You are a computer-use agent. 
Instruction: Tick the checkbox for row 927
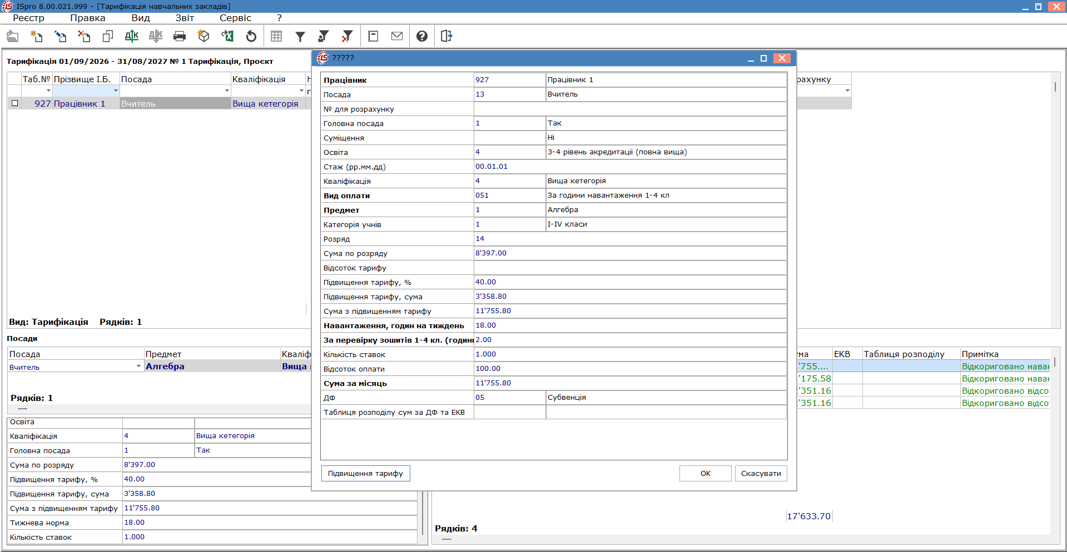[15, 103]
